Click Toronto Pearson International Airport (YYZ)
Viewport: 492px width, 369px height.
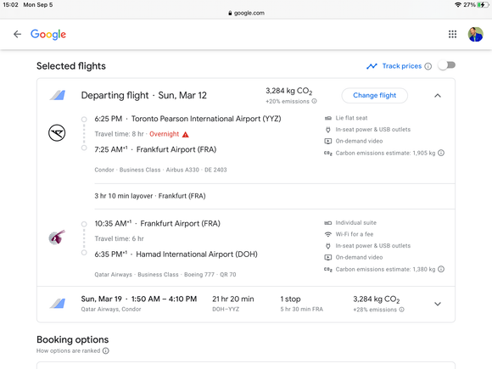206,119
